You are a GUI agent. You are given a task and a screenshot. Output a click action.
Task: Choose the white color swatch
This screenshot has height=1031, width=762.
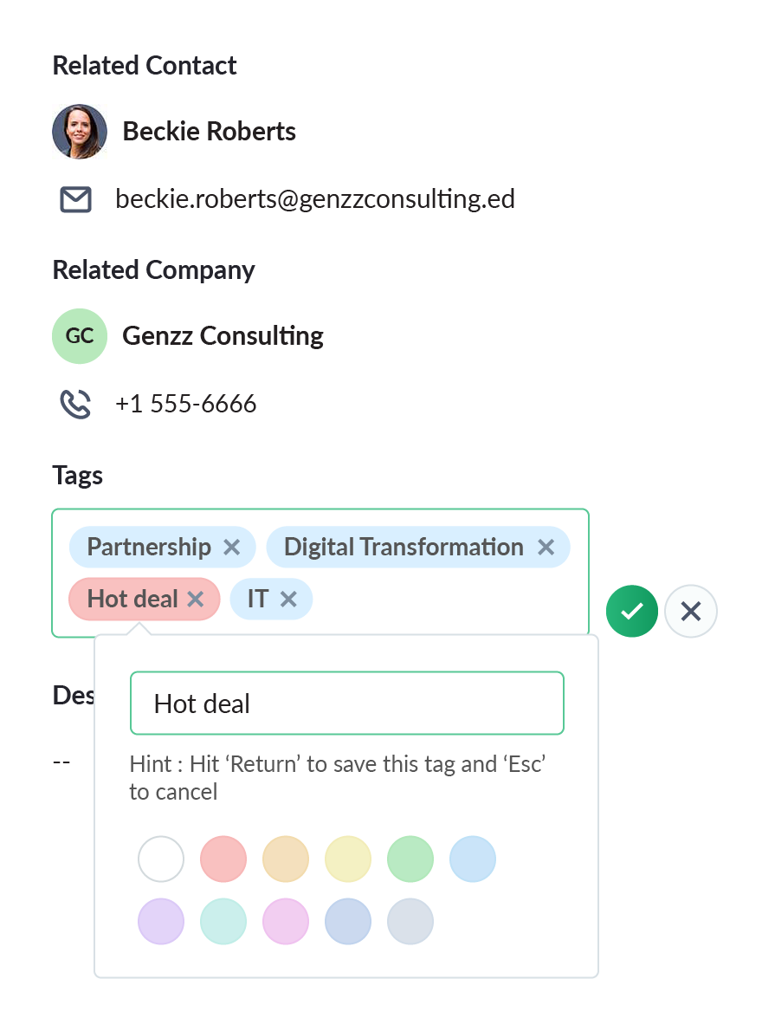click(x=161, y=859)
